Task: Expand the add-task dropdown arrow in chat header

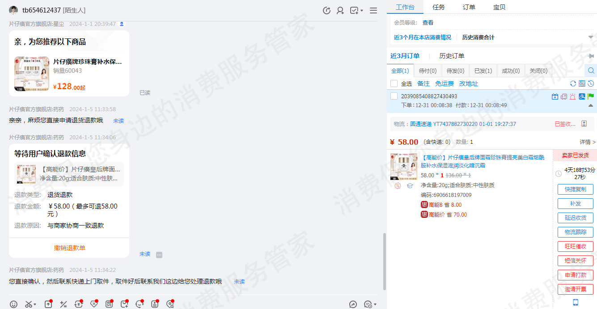Action: tap(361, 10)
